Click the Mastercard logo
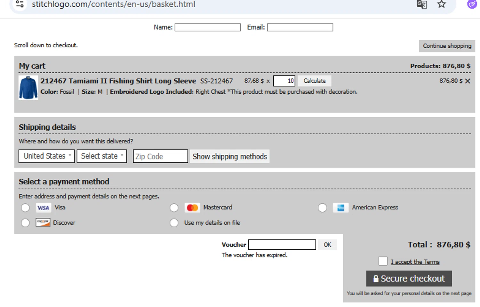 (x=192, y=208)
